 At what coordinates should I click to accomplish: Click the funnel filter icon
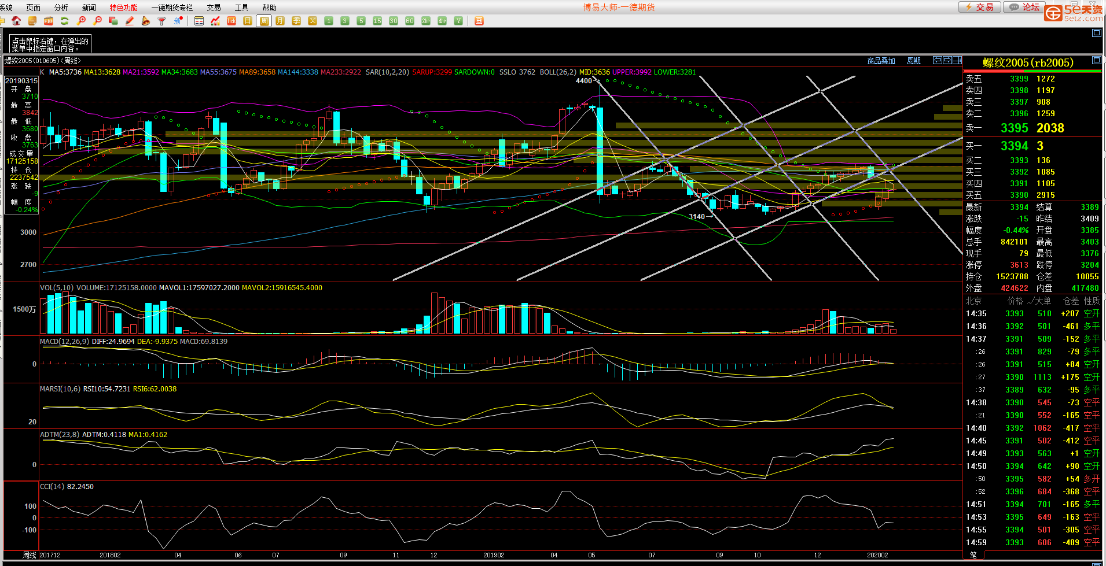[x=162, y=21]
